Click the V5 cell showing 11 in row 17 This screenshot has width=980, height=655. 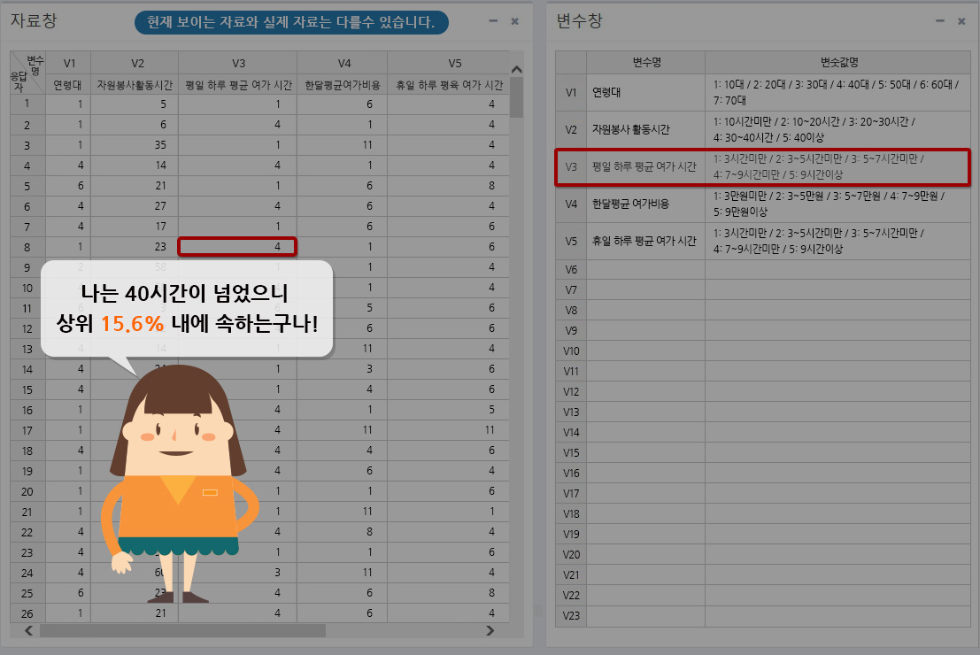(449, 430)
